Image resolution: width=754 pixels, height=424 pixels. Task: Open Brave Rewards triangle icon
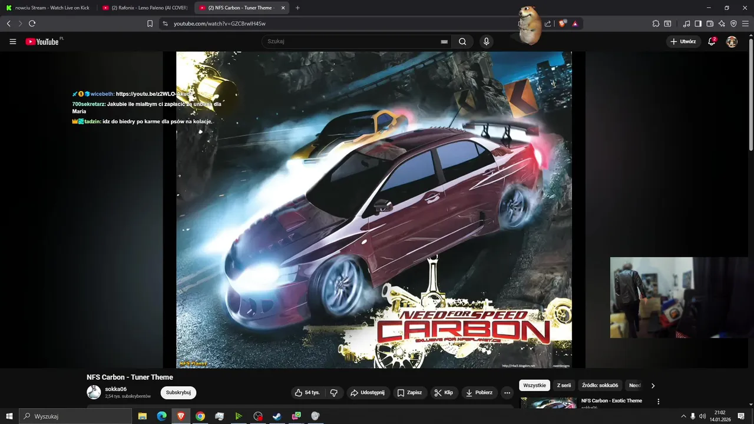575,24
